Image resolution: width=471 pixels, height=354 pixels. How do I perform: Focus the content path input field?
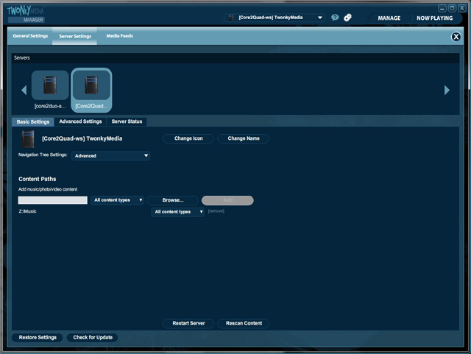pos(53,200)
